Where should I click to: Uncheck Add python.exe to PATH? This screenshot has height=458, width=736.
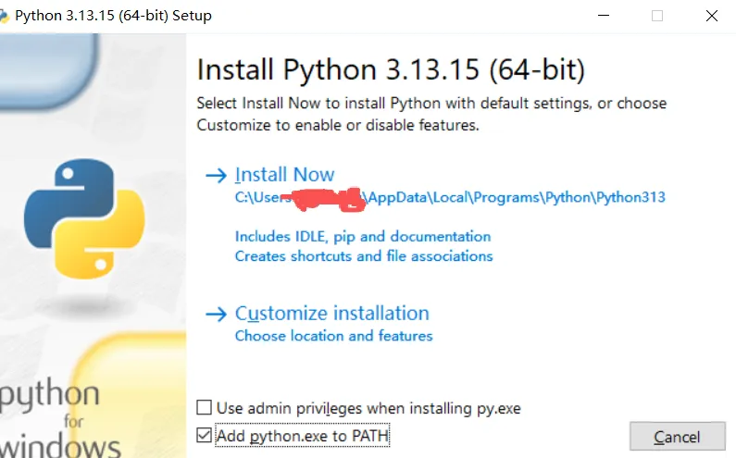point(205,435)
